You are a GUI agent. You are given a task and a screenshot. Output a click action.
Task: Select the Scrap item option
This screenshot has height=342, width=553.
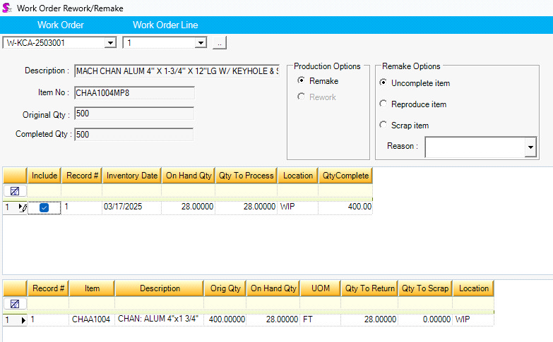(x=383, y=126)
